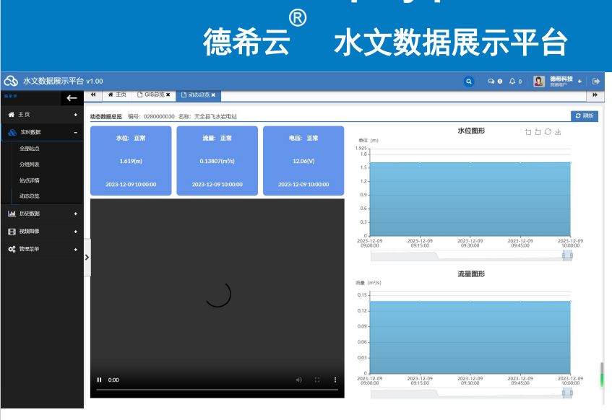Viewport: 612px width, 420px height.
Task: Open 站点详情 in sidebar
Action: point(30,180)
